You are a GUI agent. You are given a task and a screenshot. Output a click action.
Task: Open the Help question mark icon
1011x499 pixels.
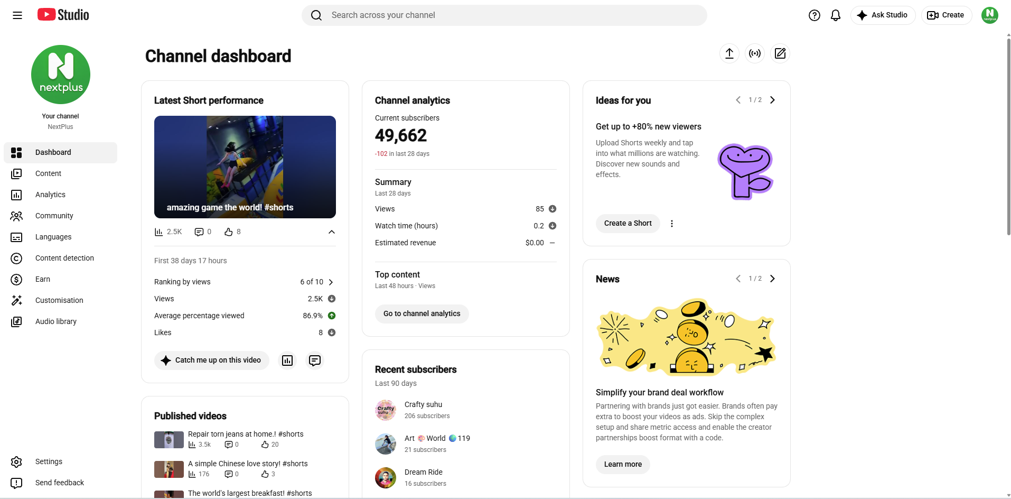point(815,15)
